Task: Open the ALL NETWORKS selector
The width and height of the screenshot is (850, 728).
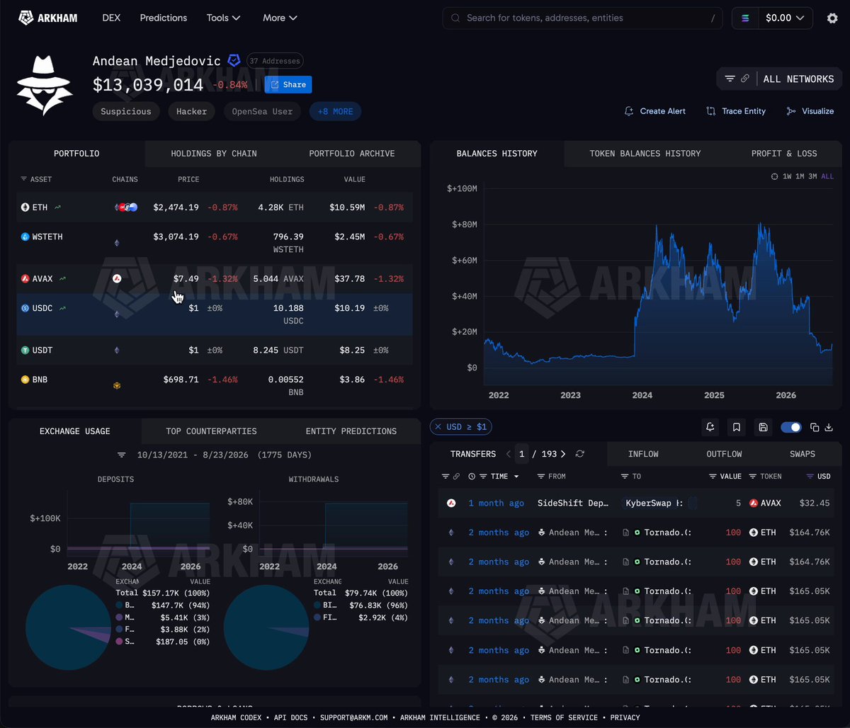Action: [x=798, y=79]
